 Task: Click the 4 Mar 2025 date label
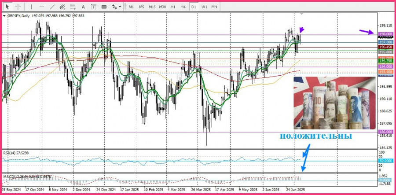(176, 189)
